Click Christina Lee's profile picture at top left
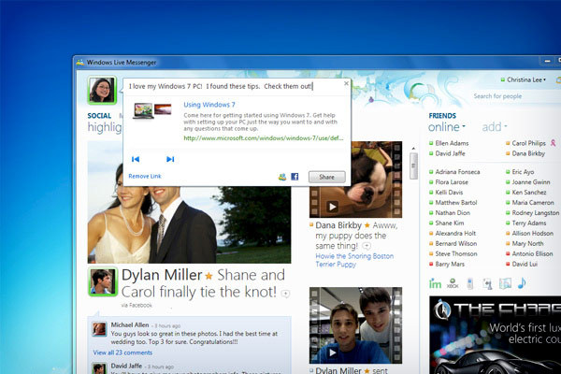The width and height of the screenshot is (561, 374). pos(100,91)
